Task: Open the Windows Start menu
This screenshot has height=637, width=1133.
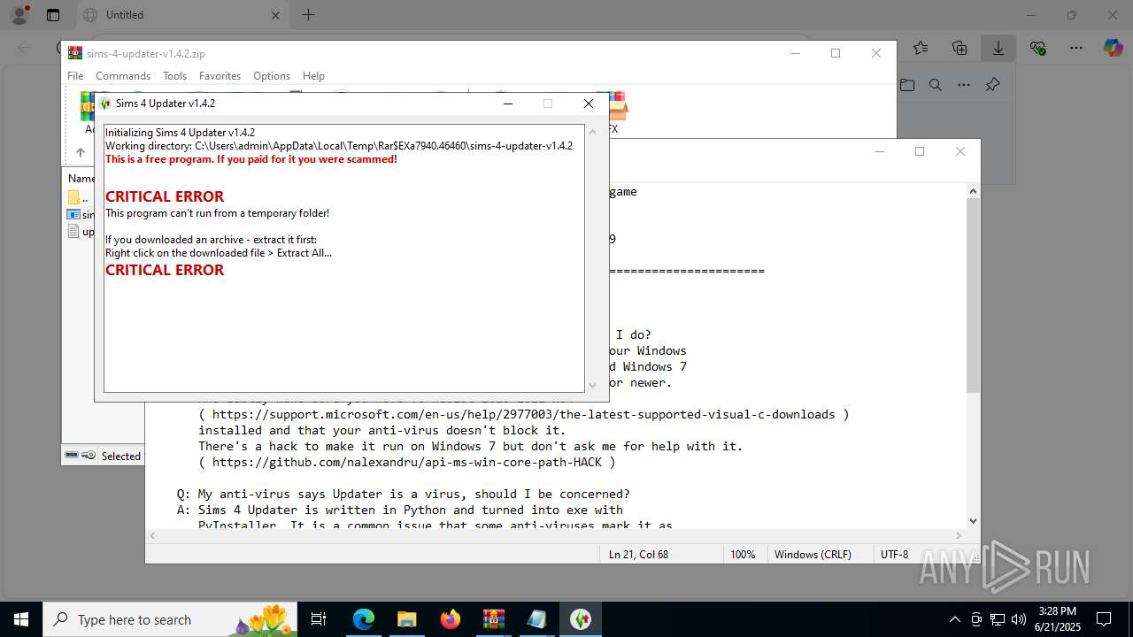Action: point(21,619)
